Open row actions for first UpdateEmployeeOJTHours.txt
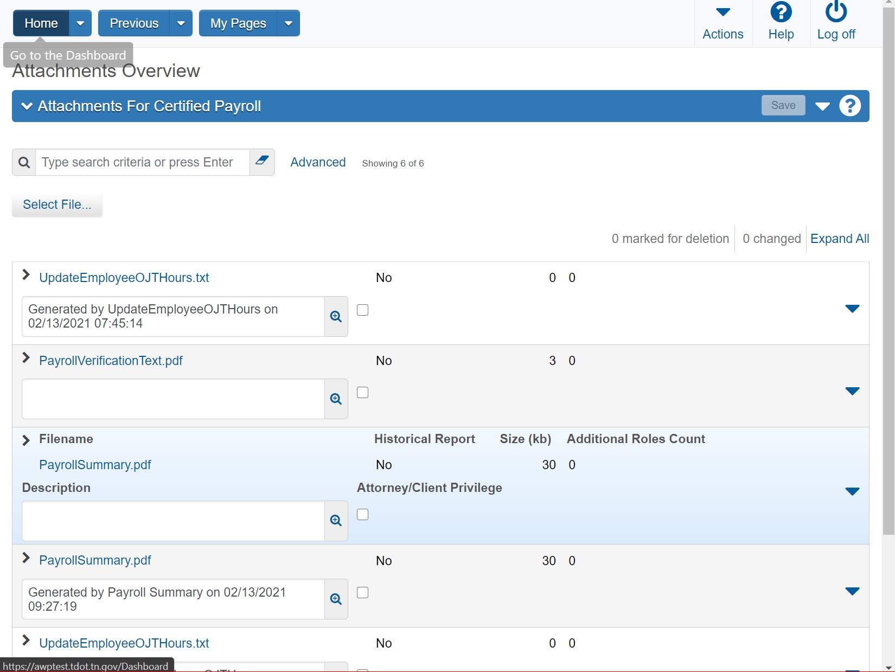Viewport: 895px width, 672px height. (x=852, y=309)
